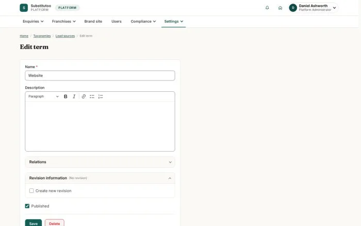This screenshot has width=361, height=226.
Task: Click the Save button
Action: coord(34,223)
